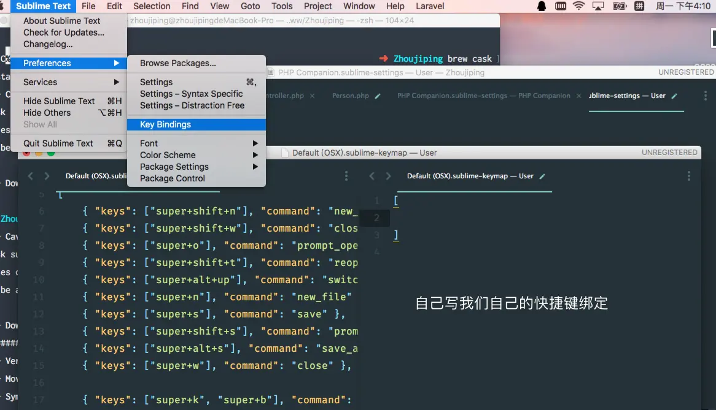
Task: Select the Default (OSX).sublime-keymap — User tab
Action: pyautogui.click(x=470, y=176)
